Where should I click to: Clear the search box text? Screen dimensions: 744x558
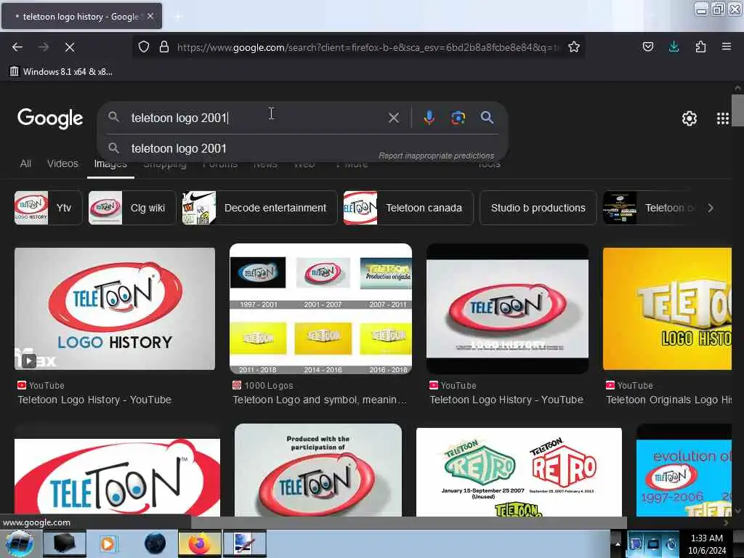click(394, 118)
